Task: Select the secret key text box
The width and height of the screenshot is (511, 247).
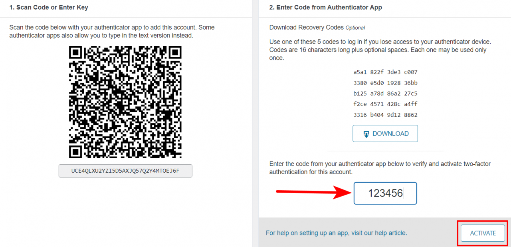Action: tap(125, 171)
